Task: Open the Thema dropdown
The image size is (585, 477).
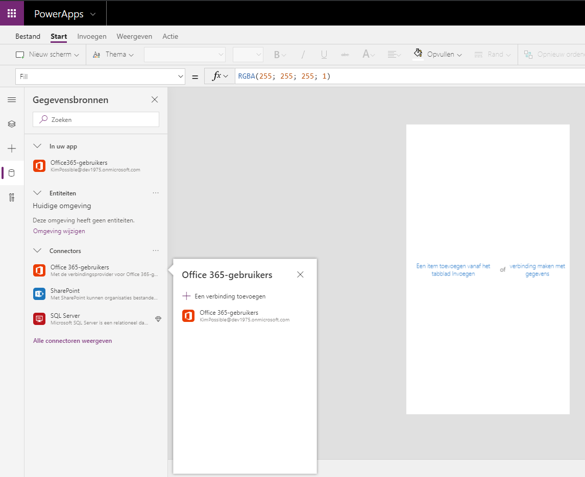Action: pos(113,55)
